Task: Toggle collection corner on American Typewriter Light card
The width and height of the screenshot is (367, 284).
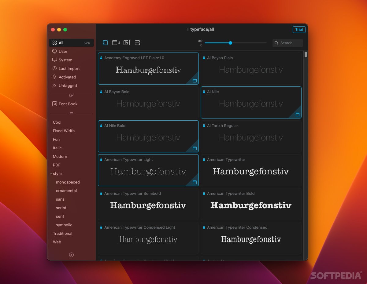Action: 195,182
